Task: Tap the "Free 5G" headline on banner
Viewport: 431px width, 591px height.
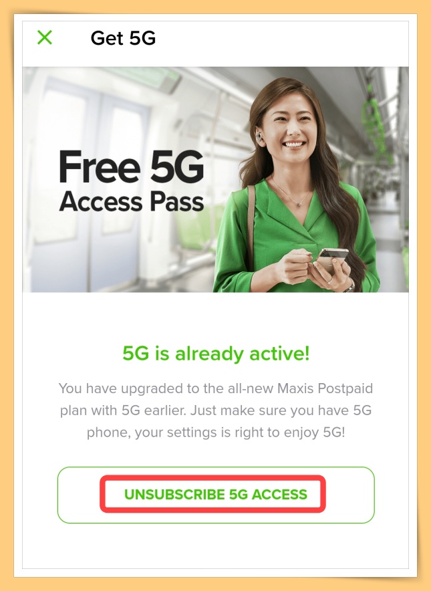Action: tap(131, 167)
